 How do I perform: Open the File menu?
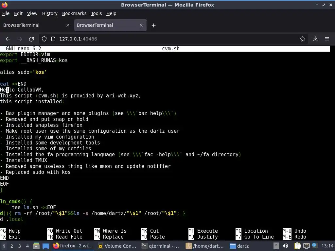[x=6, y=13]
